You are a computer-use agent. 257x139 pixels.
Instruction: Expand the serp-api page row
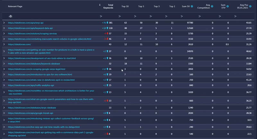tap(4, 23)
